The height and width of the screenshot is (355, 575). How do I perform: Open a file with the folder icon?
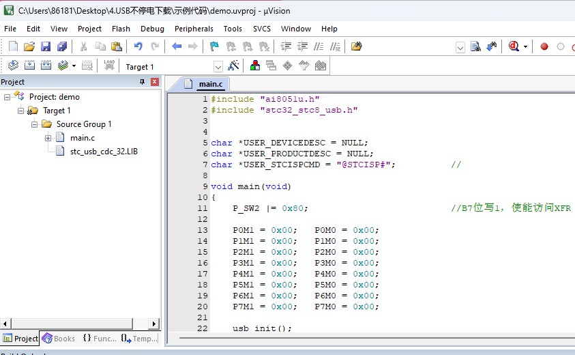coord(29,46)
